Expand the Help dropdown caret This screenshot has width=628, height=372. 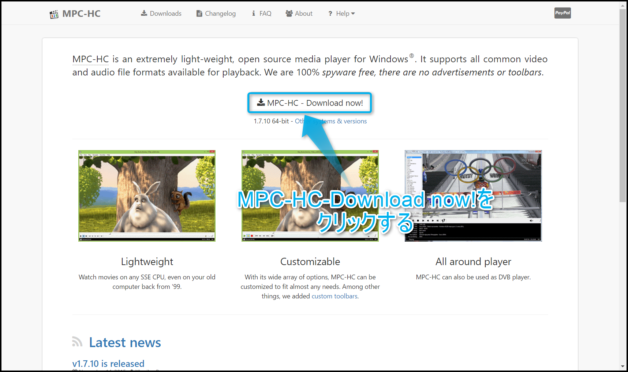353,14
